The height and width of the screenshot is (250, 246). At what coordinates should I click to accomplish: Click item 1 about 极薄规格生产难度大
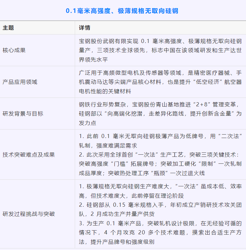160,191
